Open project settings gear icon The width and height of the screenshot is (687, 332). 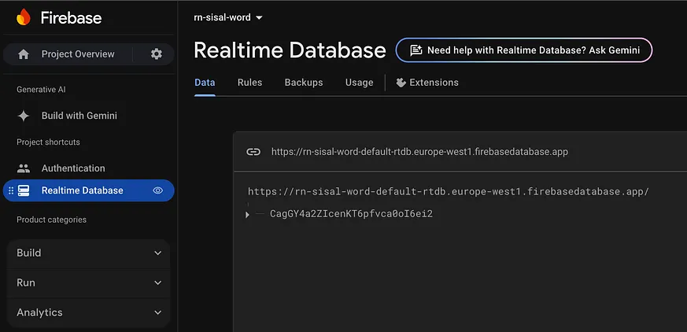[x=157, y=53]
